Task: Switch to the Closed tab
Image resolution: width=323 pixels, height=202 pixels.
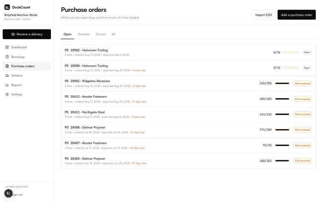Action: click(101, 34)
